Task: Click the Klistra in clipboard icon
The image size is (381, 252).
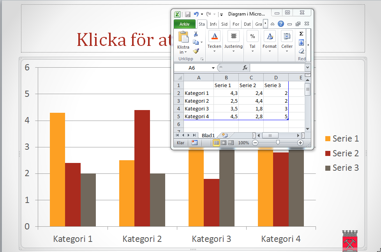Action: [183, 37]
